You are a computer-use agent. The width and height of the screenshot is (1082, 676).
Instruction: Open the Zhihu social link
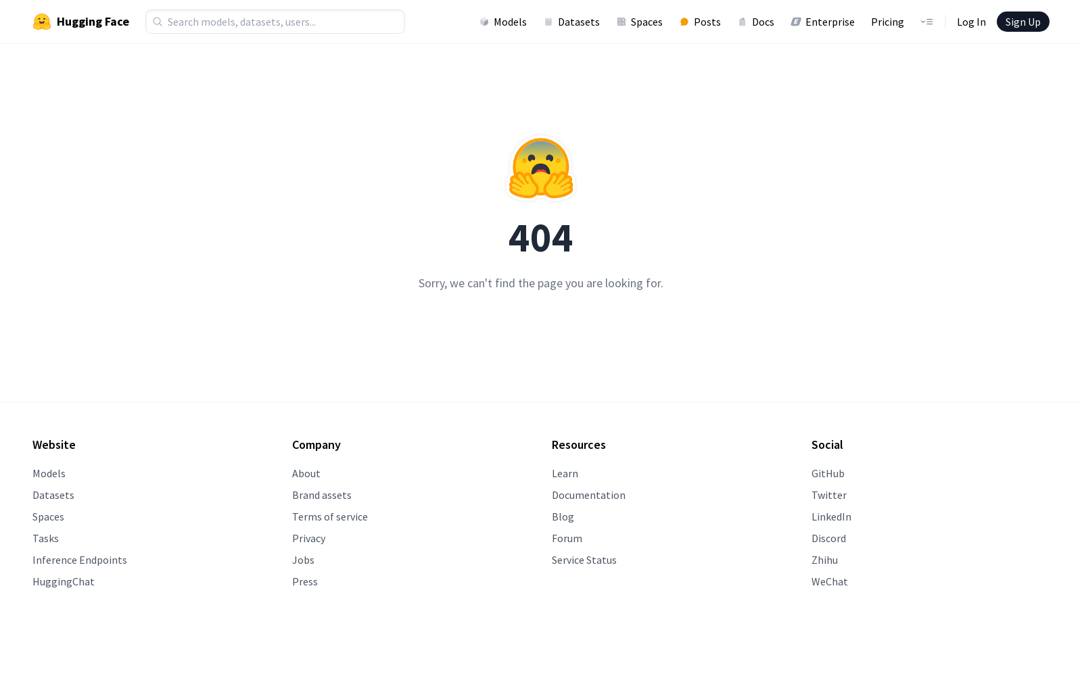coord(824,560)
